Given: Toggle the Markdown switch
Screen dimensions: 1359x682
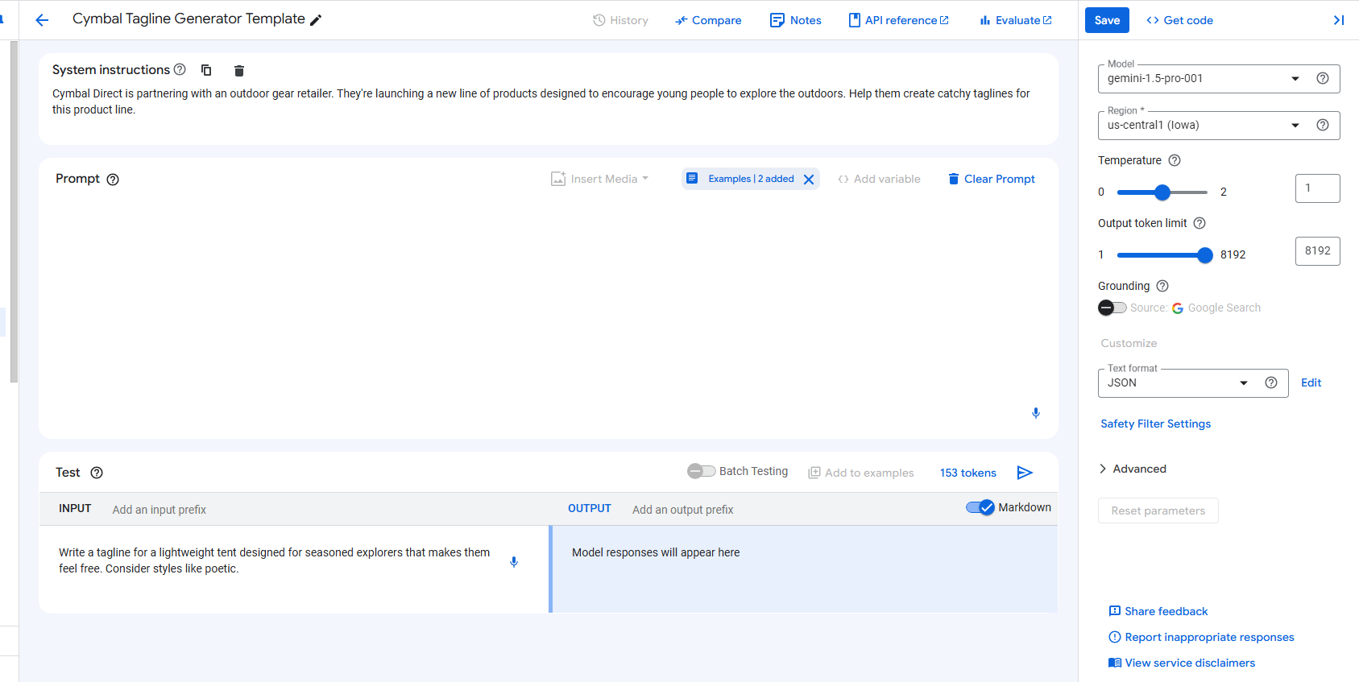Looking at the screenshot, I should 980,507.
